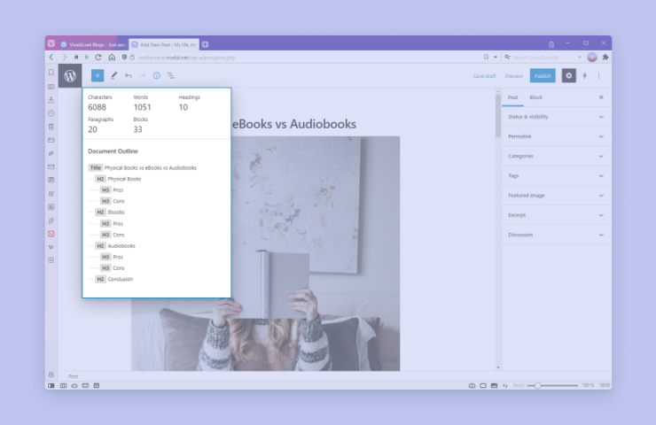Jump to H2 Audiobooks outline heading

click(x=115, y=246)
